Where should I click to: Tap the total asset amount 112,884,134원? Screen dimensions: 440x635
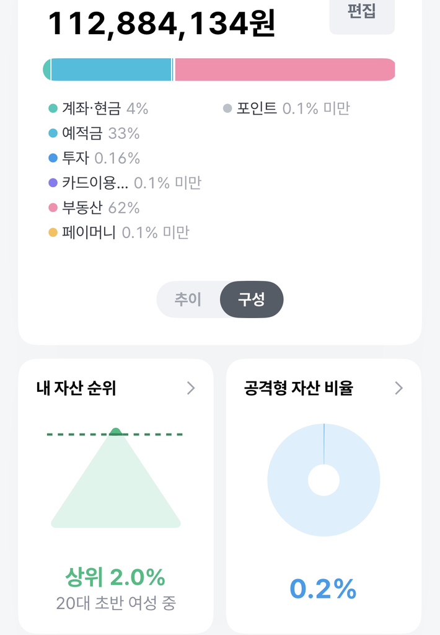tap(162, 24)
